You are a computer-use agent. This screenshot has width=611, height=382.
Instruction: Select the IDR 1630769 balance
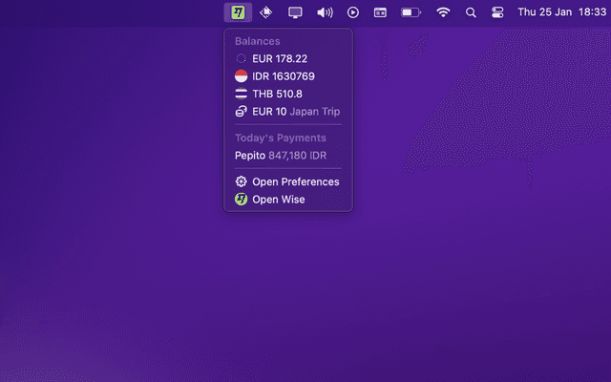pos(283,76)
